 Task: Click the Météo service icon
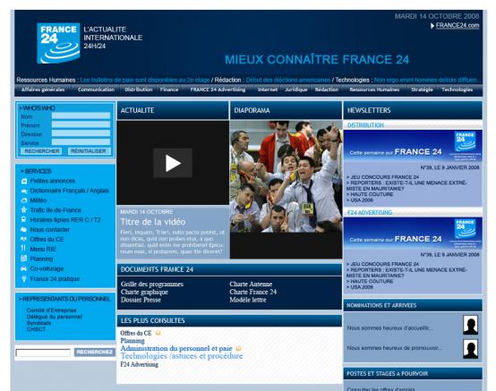24,200
